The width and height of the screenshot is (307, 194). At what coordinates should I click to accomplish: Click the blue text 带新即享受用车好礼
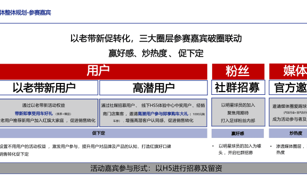(x=34, y=114)
